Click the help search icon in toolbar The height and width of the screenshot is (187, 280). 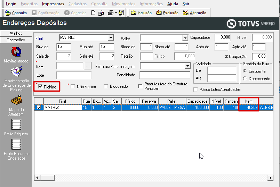coord(121,13)
